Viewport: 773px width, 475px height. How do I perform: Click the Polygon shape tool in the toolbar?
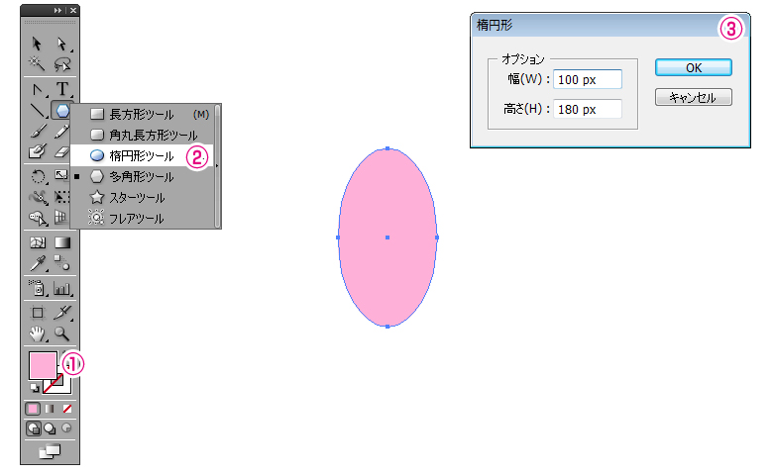[62, 110]
